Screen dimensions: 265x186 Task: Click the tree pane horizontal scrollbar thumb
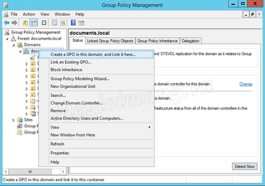[30, 172]
